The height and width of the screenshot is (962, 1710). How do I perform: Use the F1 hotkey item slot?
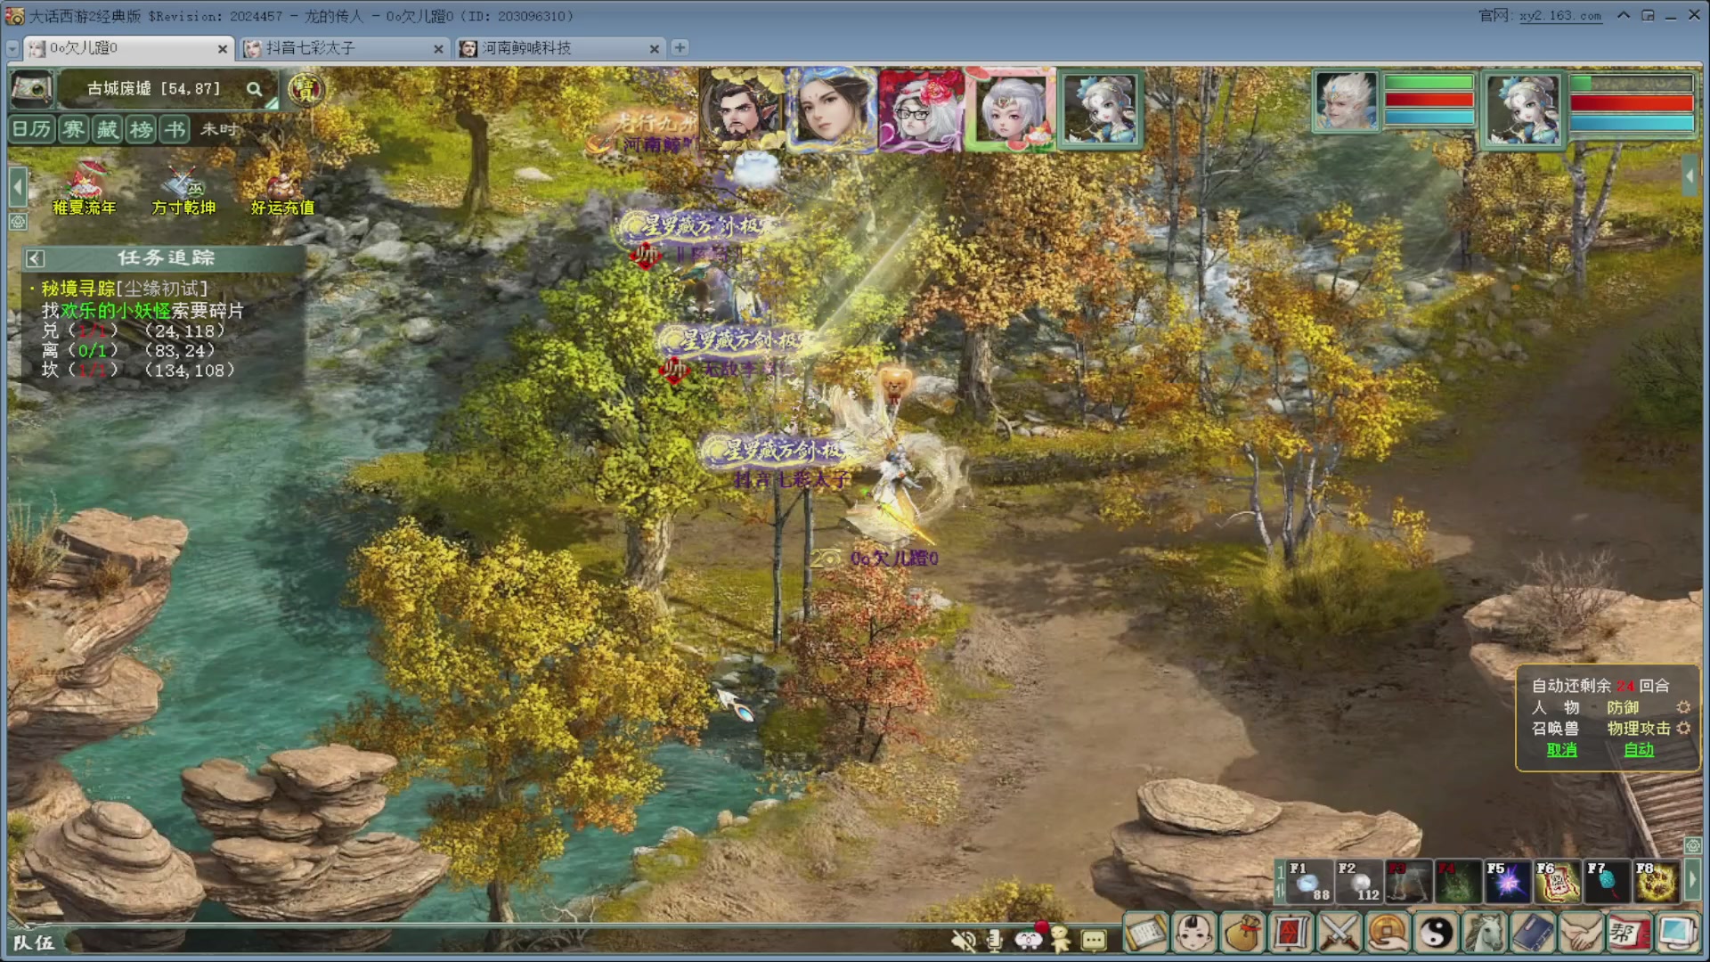pyautogui.click(x=1310, y=882)
